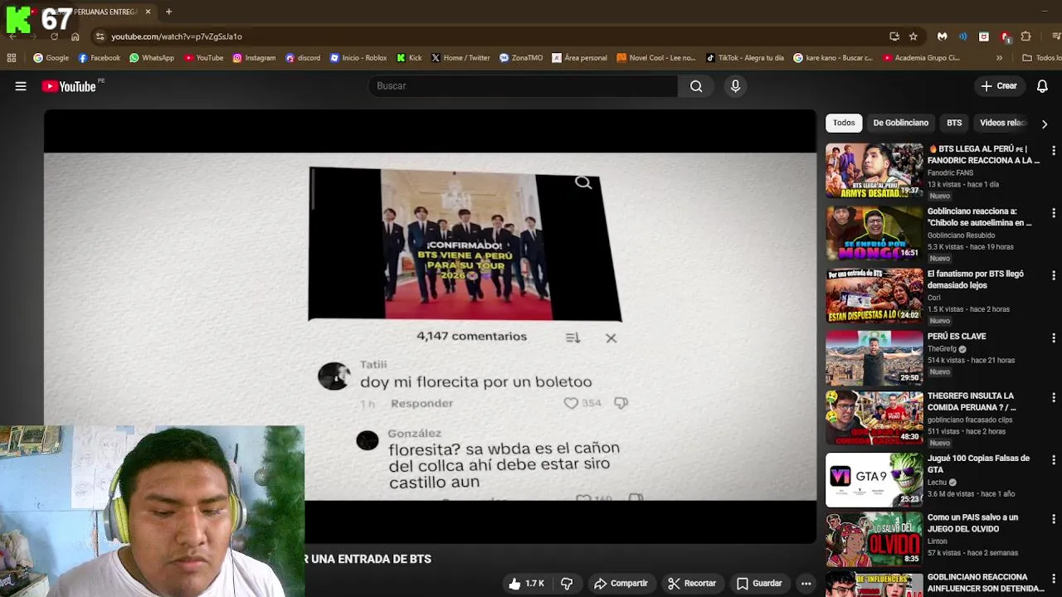Open the Inicio - Roblox bookmark
Screen dimensions: 1062x597
pos(358,58)
